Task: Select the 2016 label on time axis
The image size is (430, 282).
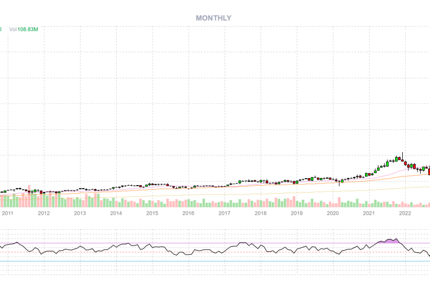Action: 188,213
